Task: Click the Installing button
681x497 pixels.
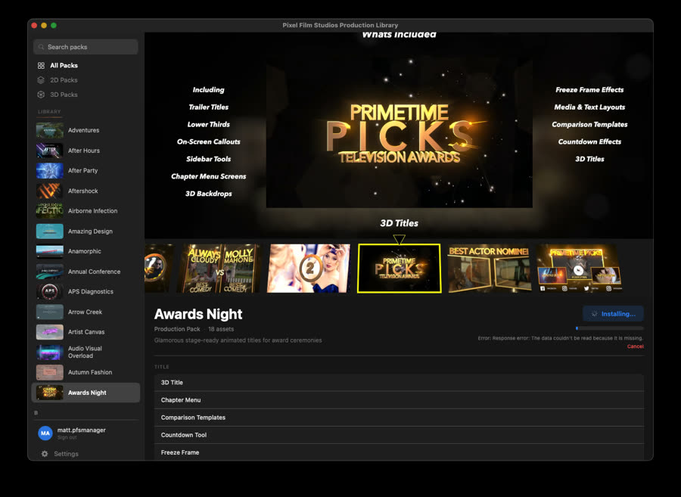Action: click(613, 314)
